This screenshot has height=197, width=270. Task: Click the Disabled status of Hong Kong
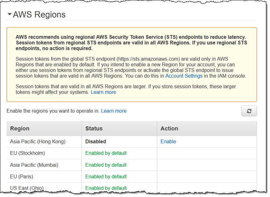pyautogui.click(x=96, y=141)
